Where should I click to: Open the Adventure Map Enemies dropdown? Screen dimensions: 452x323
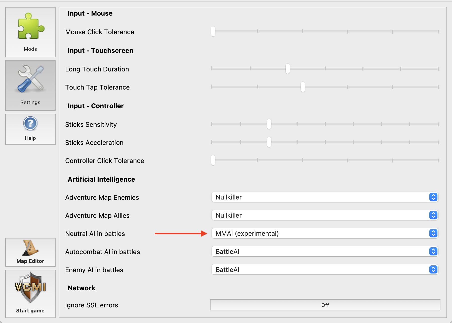point(325,197)
